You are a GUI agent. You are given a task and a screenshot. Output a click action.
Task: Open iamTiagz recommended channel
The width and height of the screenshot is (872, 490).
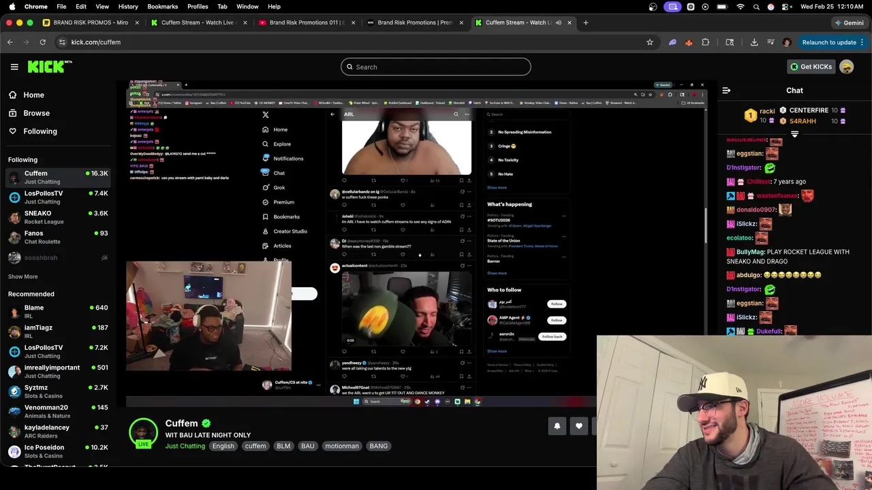click(x=57, y=331)
